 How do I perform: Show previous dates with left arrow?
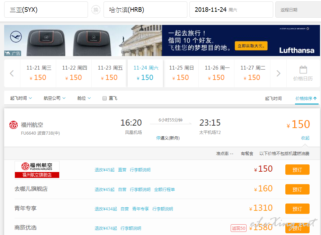click(12, 73)
